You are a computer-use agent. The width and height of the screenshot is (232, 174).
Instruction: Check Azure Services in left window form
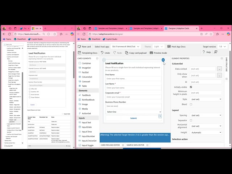pyautogui.click(x=30, y=94)
